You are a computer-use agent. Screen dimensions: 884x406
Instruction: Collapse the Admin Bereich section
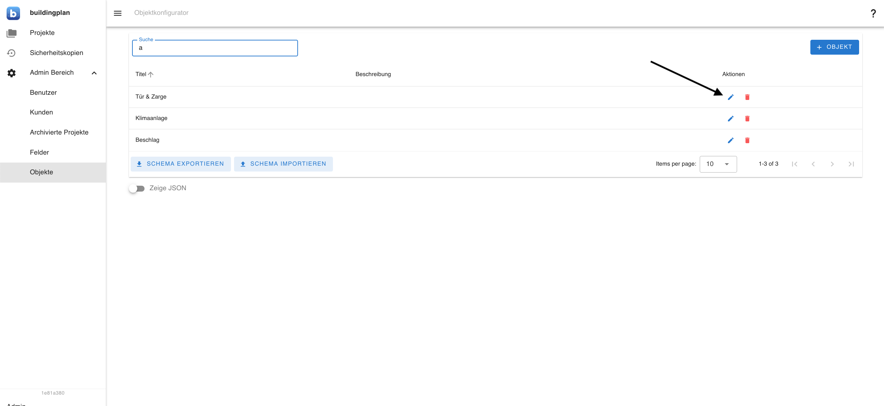94,73
